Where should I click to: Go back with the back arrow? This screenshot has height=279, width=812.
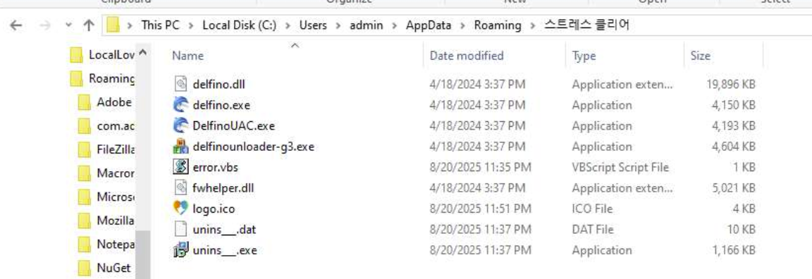point(17,25)
